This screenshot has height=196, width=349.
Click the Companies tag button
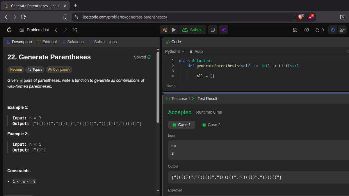point(59,70)
